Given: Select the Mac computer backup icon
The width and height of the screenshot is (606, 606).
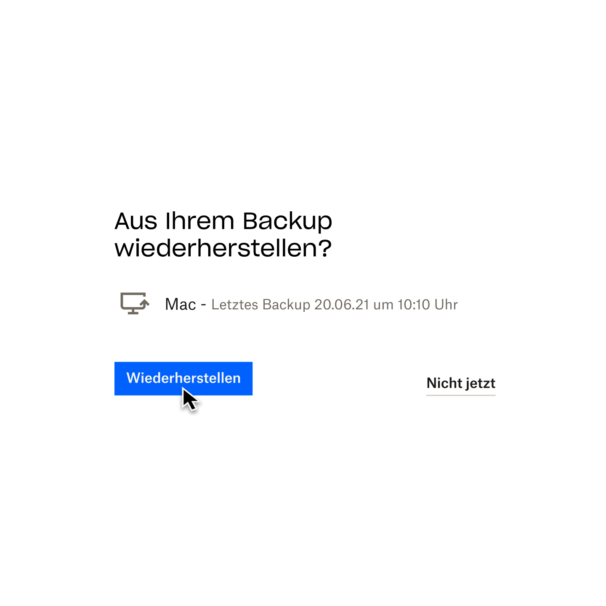Looking at the screenshot, I should 135,303.
